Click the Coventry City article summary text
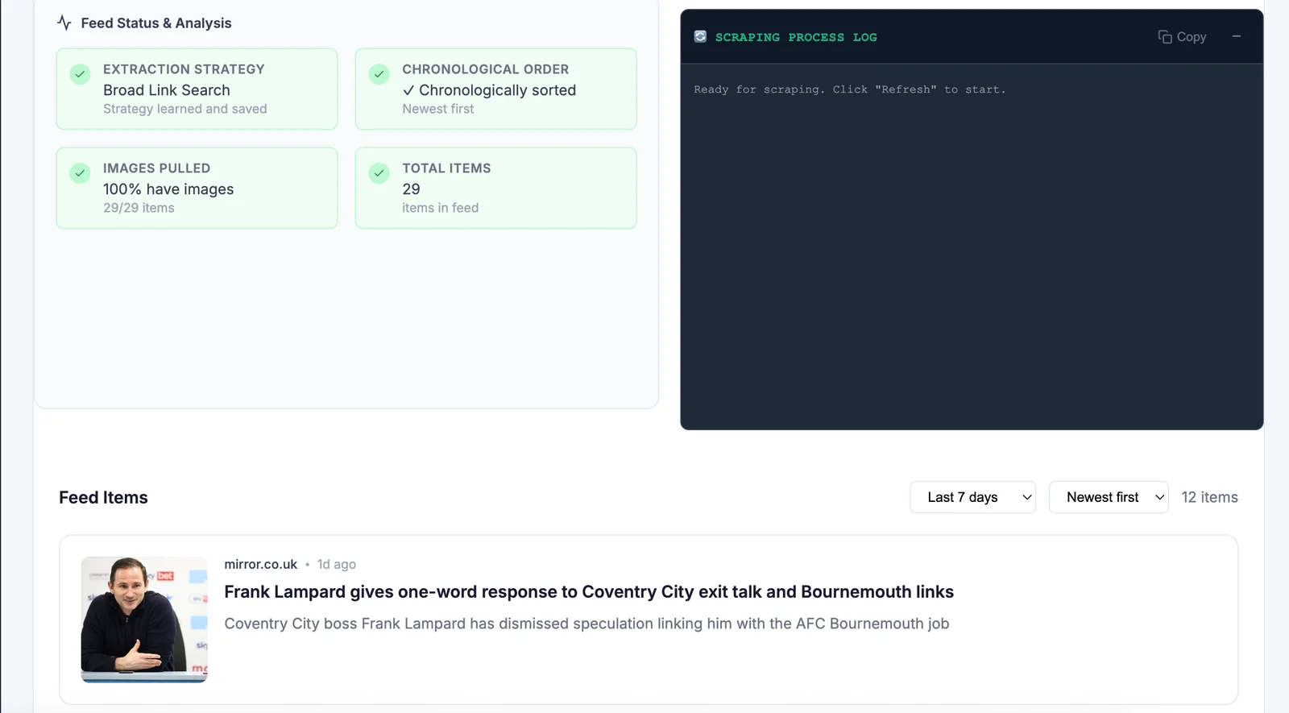The image size is (1289, 713). [586, 624]
